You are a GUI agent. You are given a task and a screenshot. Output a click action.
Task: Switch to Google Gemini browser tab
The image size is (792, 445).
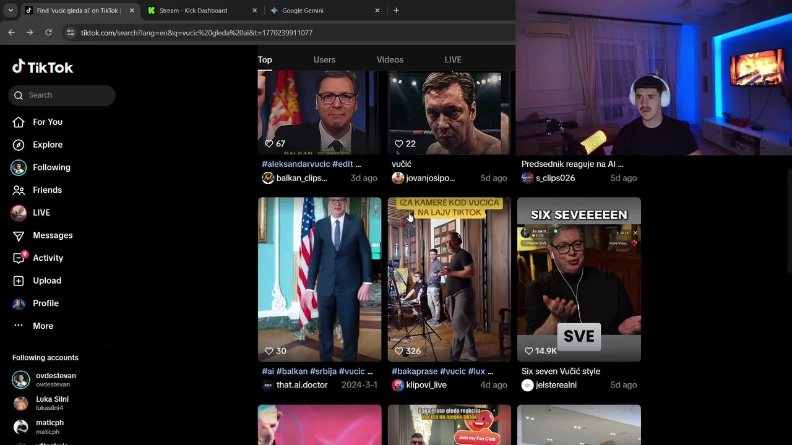(325, 11)
